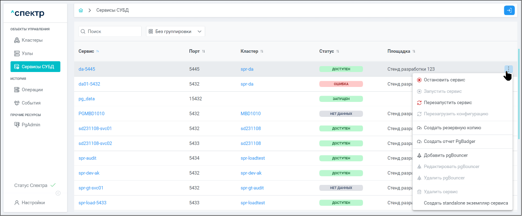Sort table by Port column
The width and height of the screenshot is (522, 216).
[x=204, y=52]
